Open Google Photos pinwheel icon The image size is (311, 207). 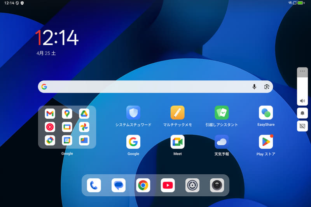(84, 127)
